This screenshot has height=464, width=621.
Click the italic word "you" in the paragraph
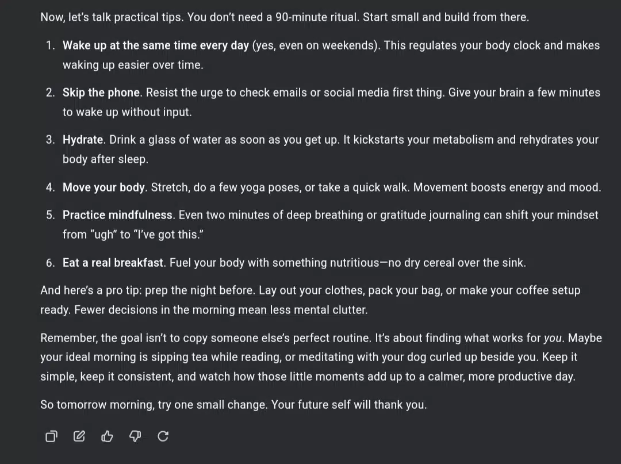(553, 338)
